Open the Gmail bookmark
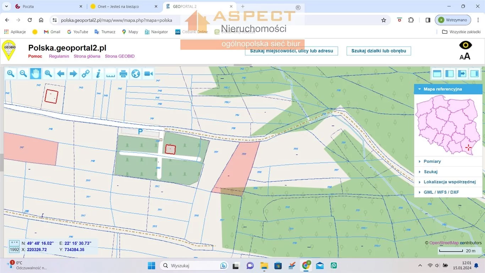 pos(52,32)
